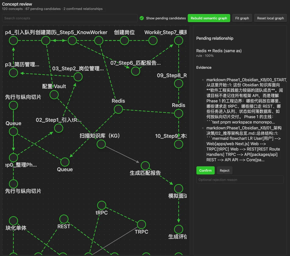Select the 扫描知识库（KG）node
Screen dimensions: 290x256
pos(101,144)
